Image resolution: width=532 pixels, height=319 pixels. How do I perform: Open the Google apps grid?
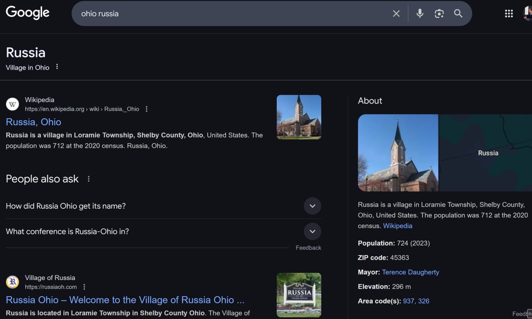click(509, 14)
